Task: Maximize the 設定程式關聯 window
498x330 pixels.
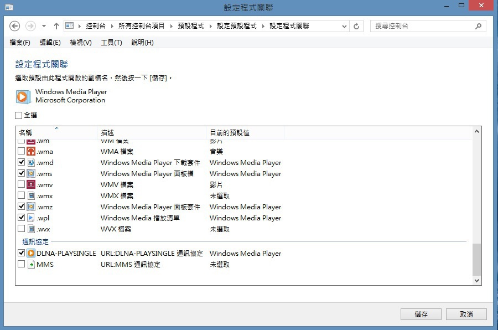Action: pos(461,6)
